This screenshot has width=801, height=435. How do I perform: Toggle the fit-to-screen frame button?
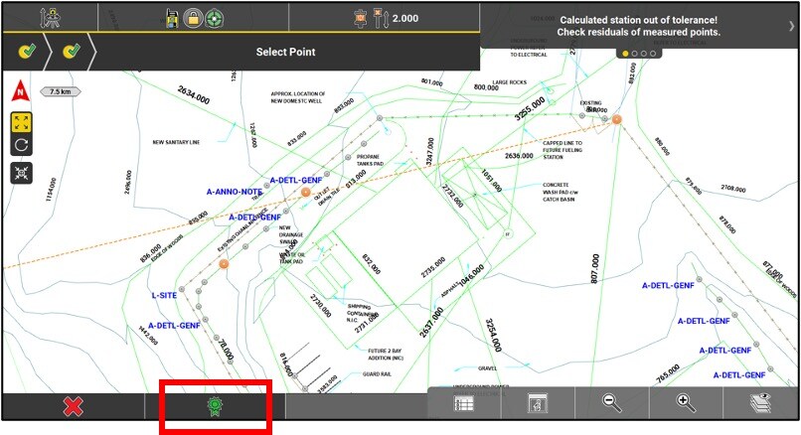pos(20,173)
